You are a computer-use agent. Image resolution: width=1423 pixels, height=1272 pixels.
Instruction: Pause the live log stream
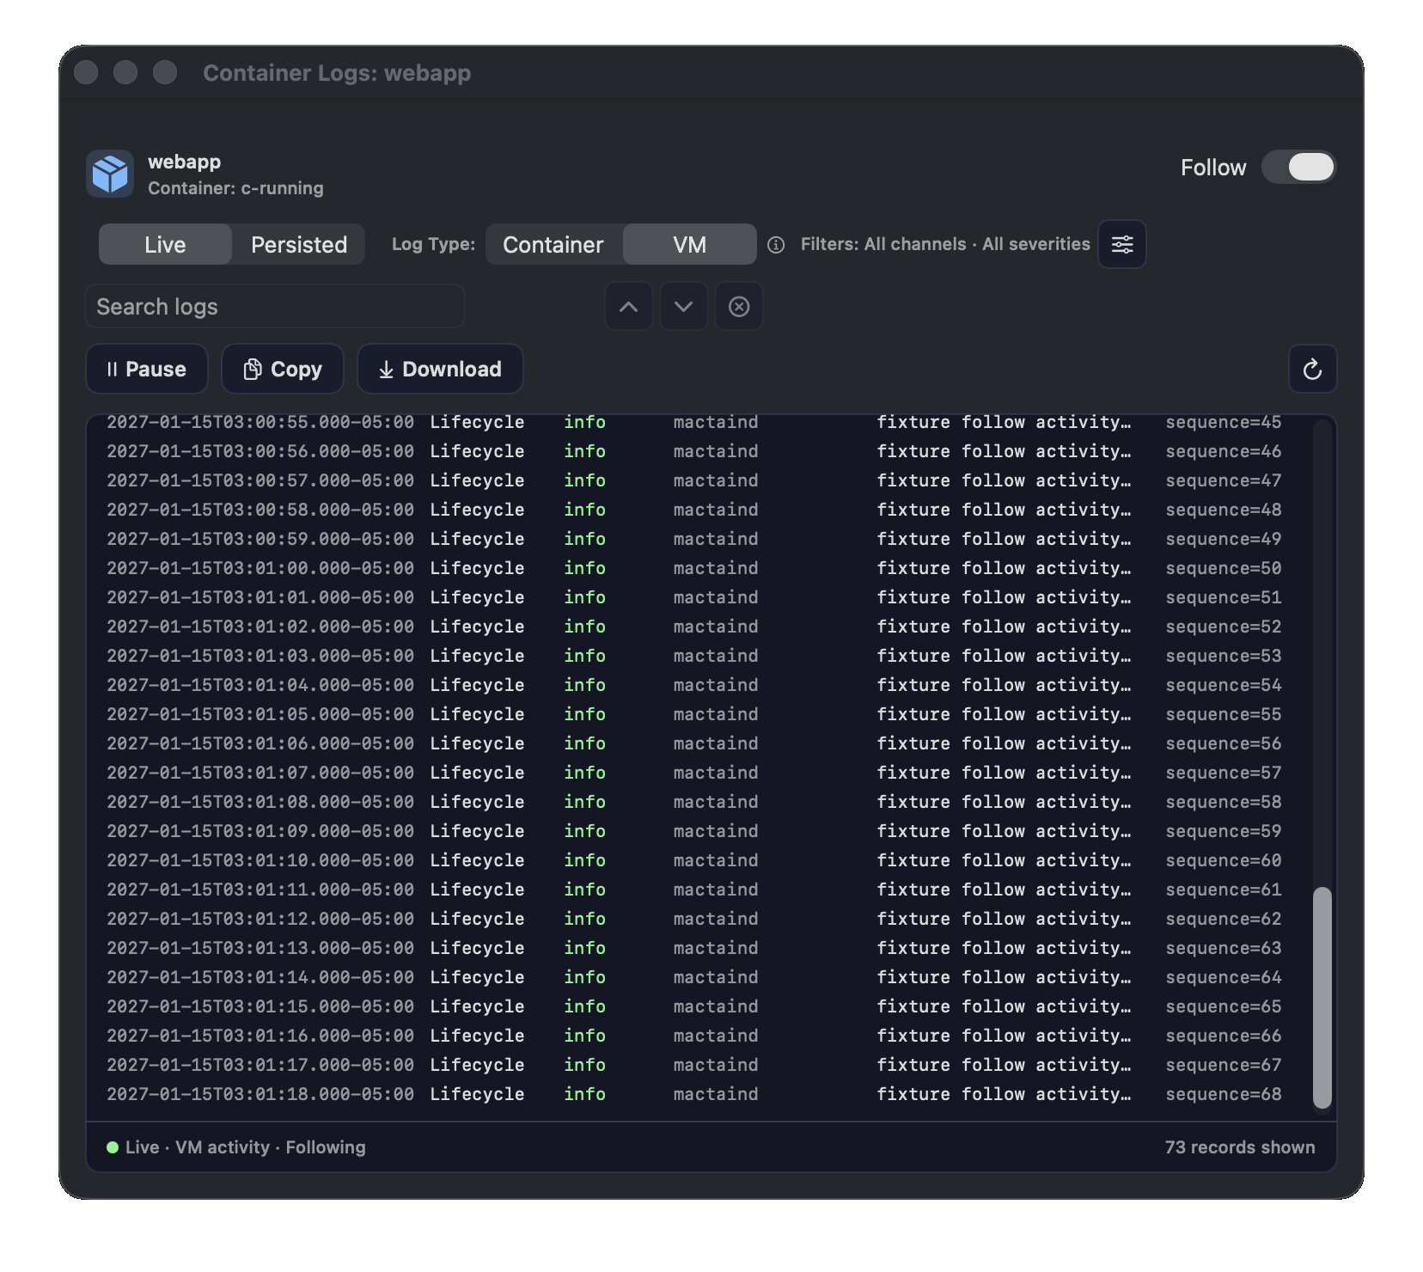coord(147,370)
